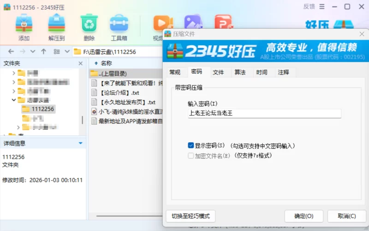Switch to the 算法 tab
This screenshot has height=231, width=369.
pyautogui.click(x=240, y=72)
